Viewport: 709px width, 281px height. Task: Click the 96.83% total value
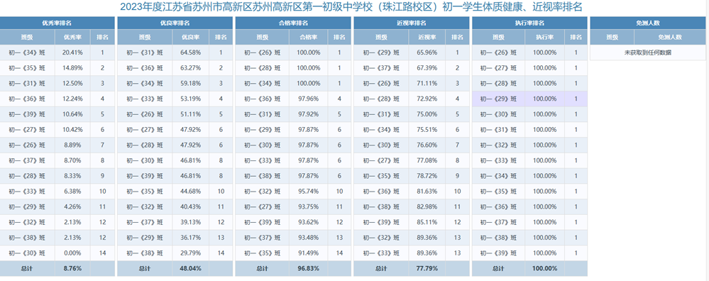[x=309, y=268]
